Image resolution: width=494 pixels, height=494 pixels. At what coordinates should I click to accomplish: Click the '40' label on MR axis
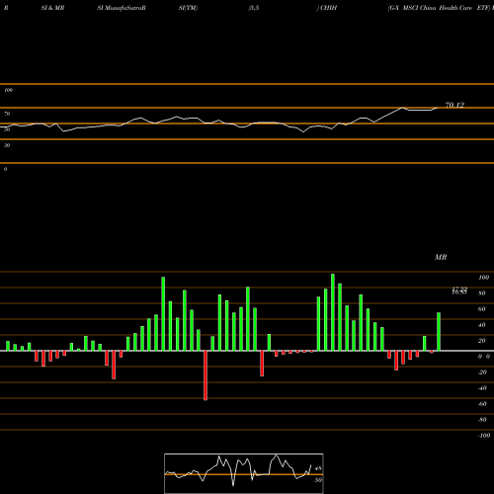point(482,325)
